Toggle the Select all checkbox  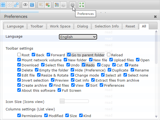103,75
